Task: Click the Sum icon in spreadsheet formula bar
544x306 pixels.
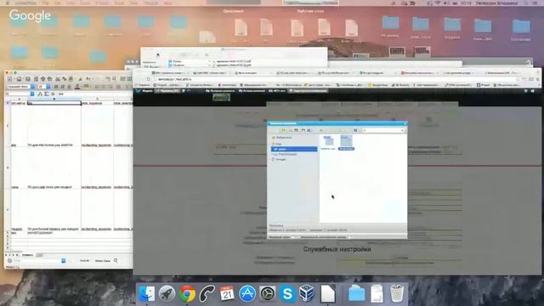Action: [x=46, y=94]
